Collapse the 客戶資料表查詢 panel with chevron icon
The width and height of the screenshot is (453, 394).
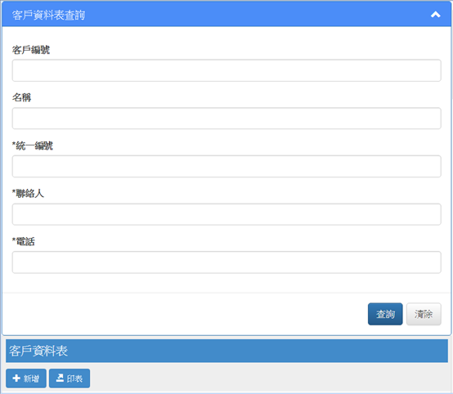tap(435, 15)
